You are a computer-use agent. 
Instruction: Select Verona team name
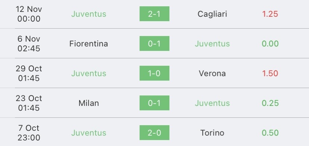click(212, 74)
